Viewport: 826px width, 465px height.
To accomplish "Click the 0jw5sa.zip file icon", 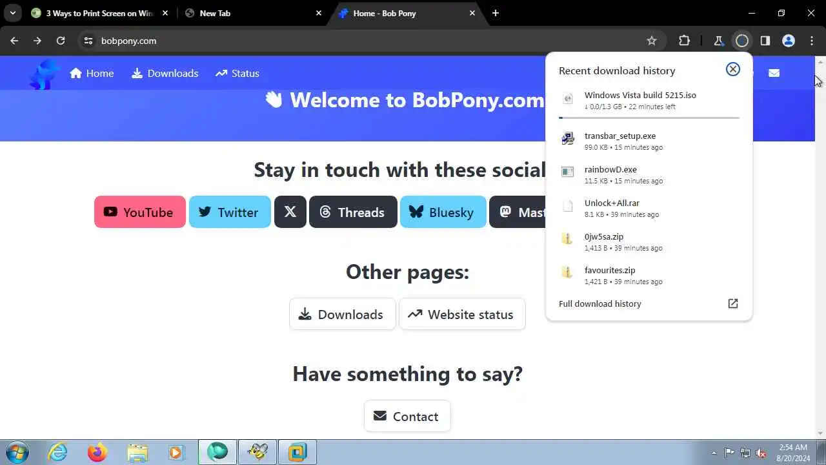I will pyautogui.click(x=568, y=239).
